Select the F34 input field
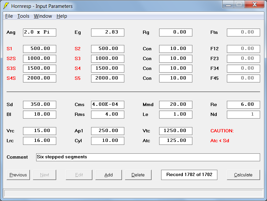Image resolution: width=267 pixels, height=201 pixels. pyautogui.click(x=244, y=69)
